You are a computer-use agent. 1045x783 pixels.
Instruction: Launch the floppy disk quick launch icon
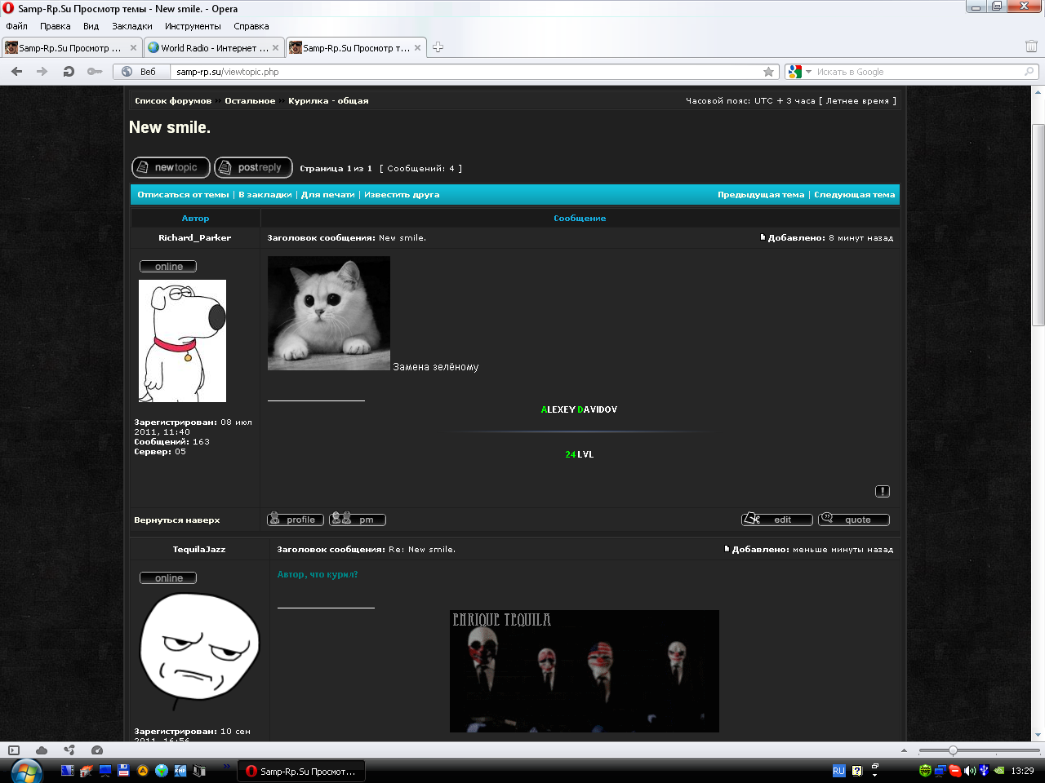click(x=123, y=770)
